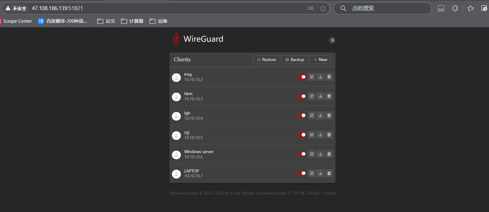Click the WireGuard dragon logo
Screen dimensions: 489x212
[x=176, y=39]
